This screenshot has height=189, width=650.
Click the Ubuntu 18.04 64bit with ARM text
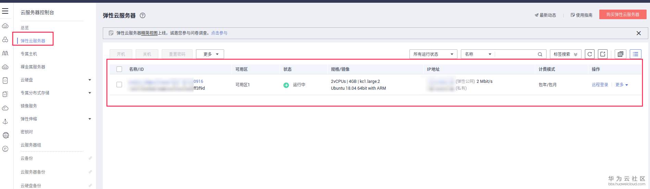[358, 88]
